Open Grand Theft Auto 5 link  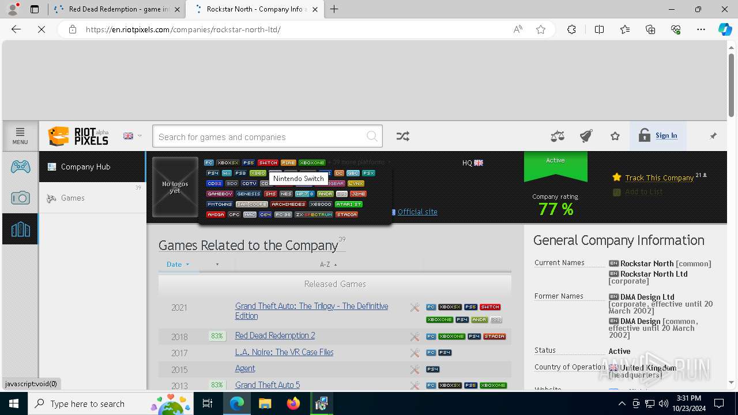coord(268,385)
